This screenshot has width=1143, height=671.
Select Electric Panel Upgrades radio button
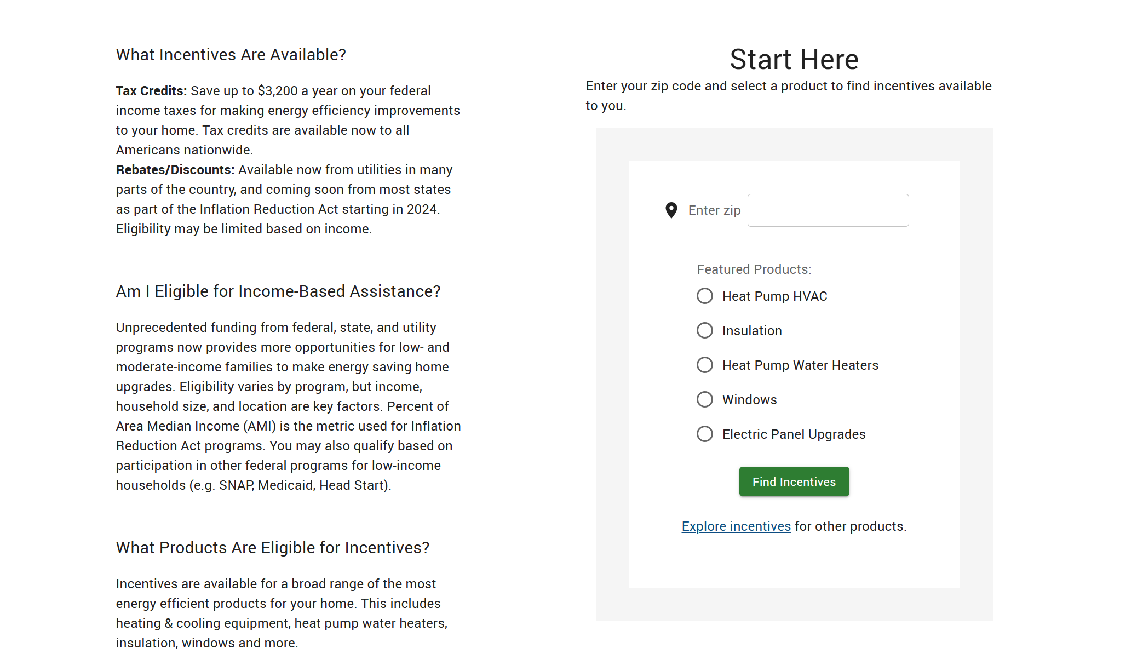coord(705,434)
